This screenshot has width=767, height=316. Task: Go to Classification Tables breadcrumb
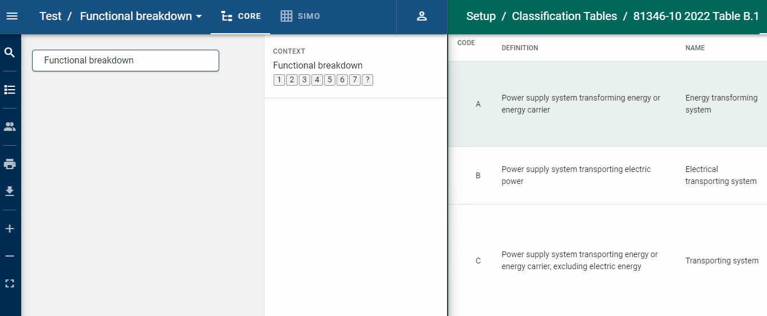tap(564, 16)
